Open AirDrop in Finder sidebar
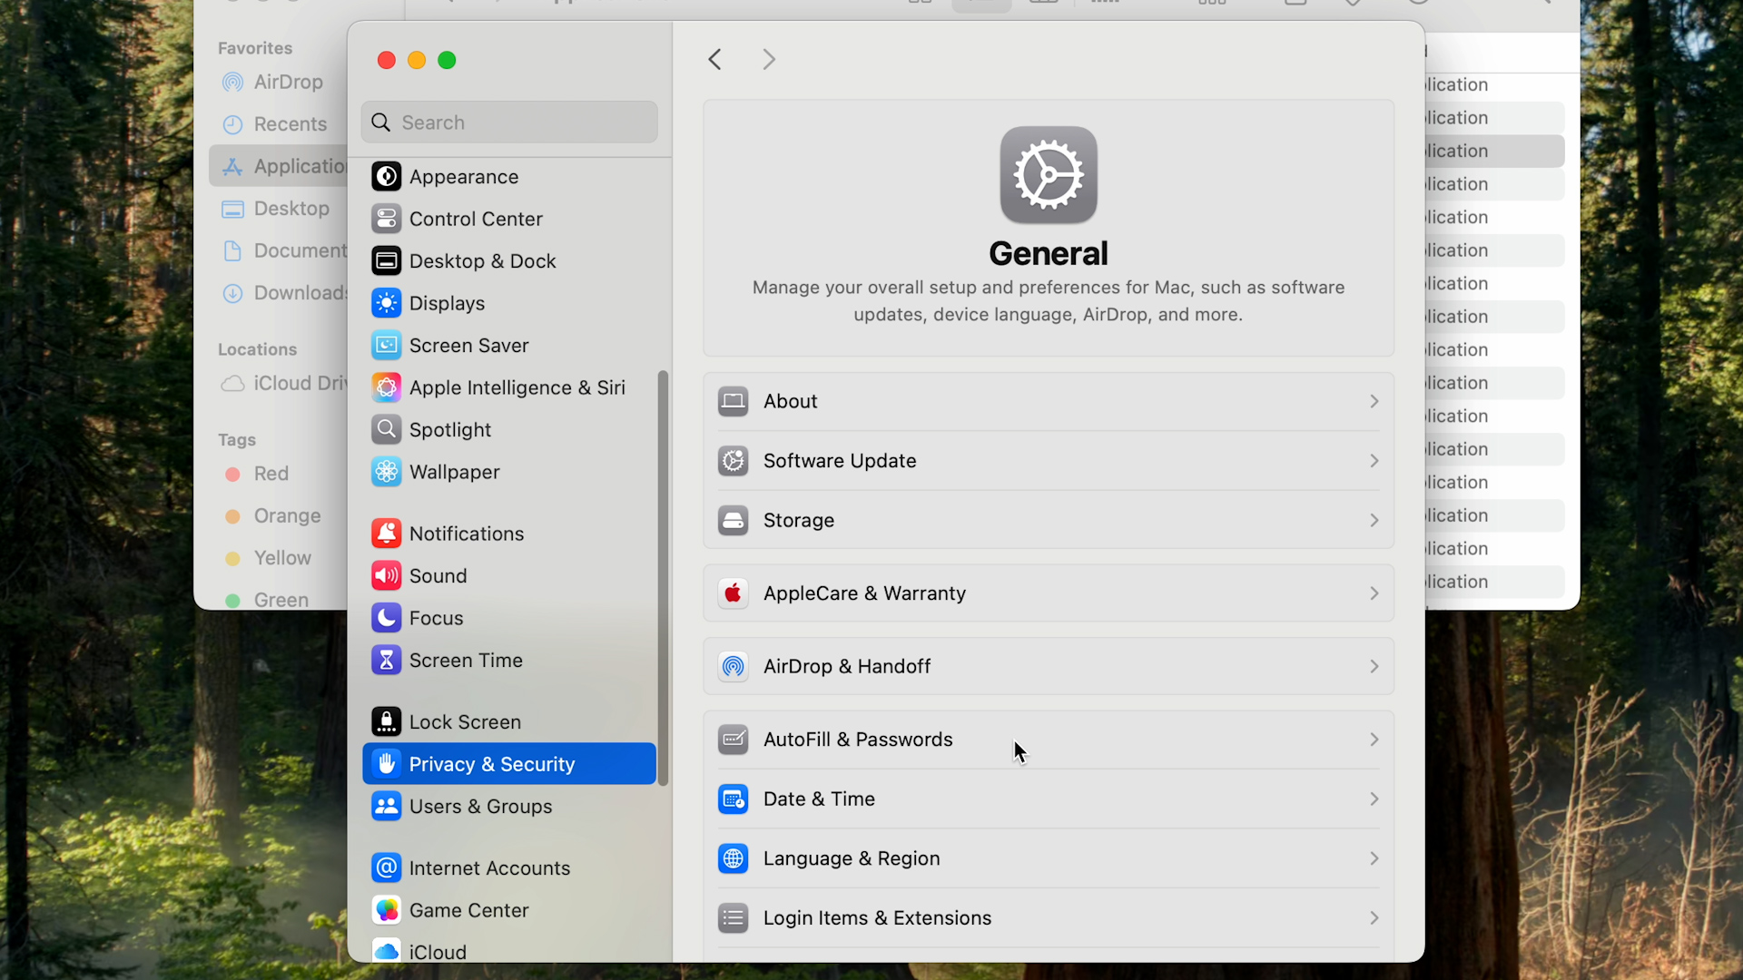 272,82
